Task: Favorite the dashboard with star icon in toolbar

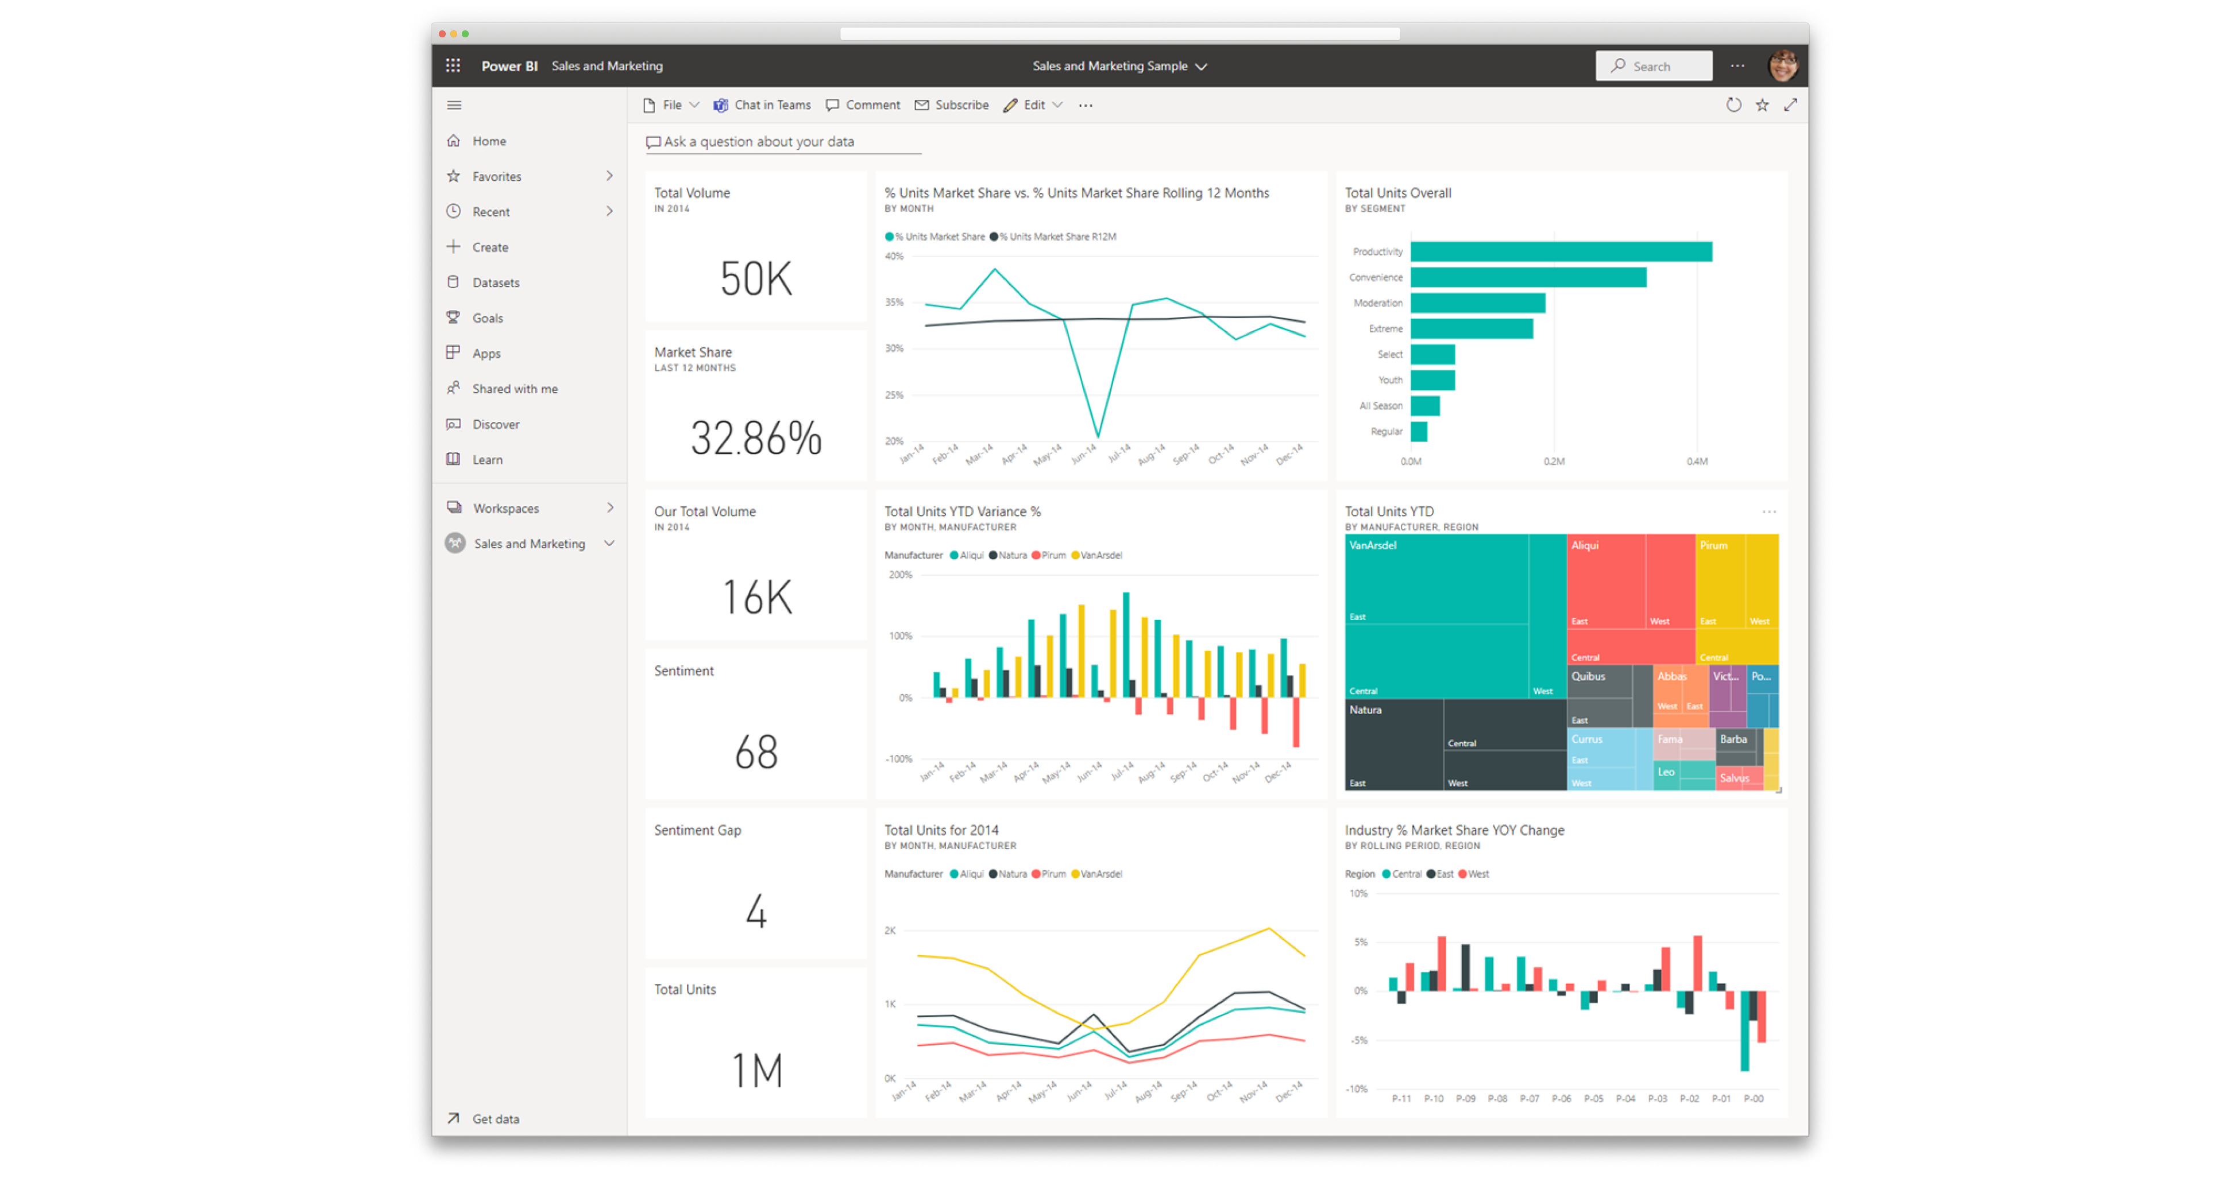Action: coord(1762,105)
